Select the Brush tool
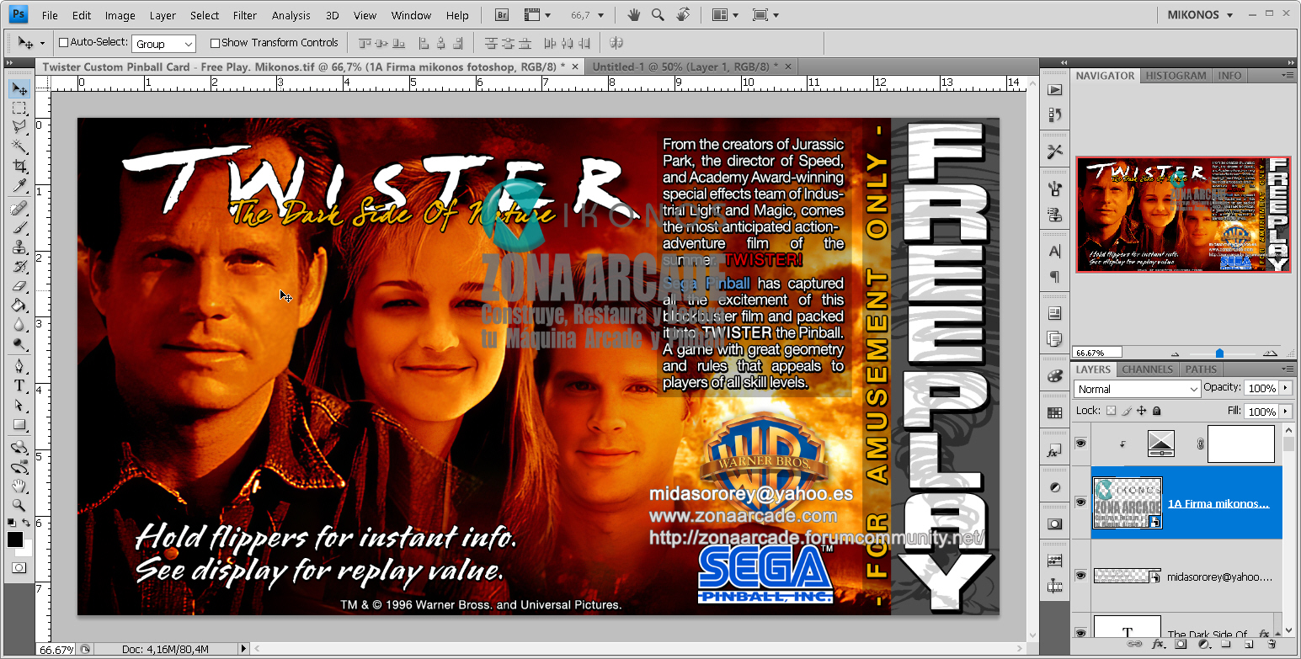 click(x=19, y=227)
